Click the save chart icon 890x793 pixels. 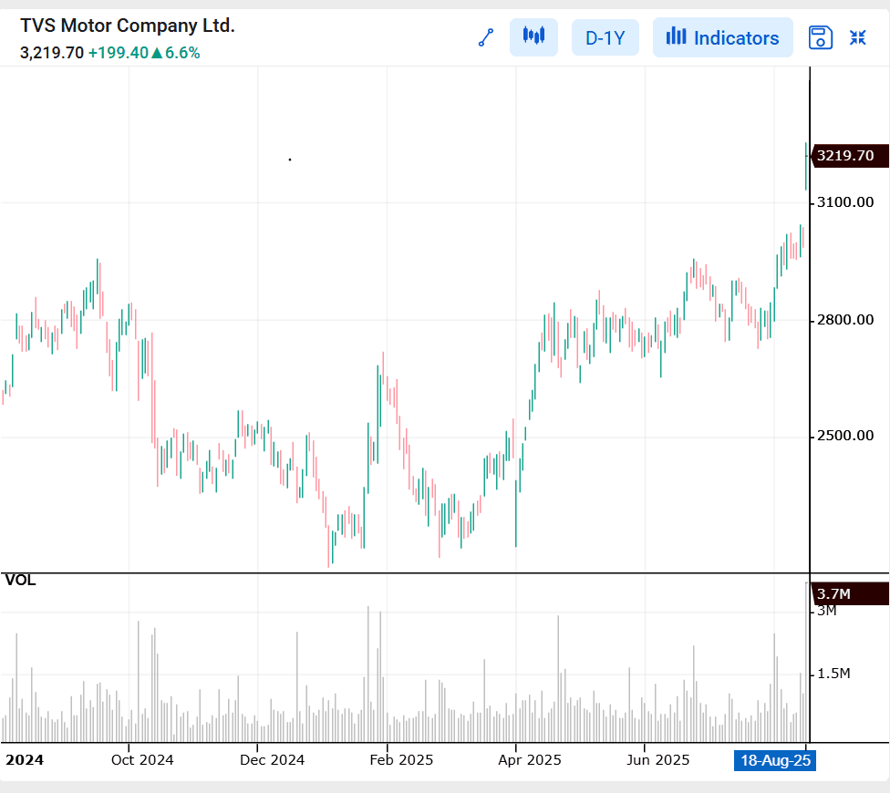click(x=820, y=38)
